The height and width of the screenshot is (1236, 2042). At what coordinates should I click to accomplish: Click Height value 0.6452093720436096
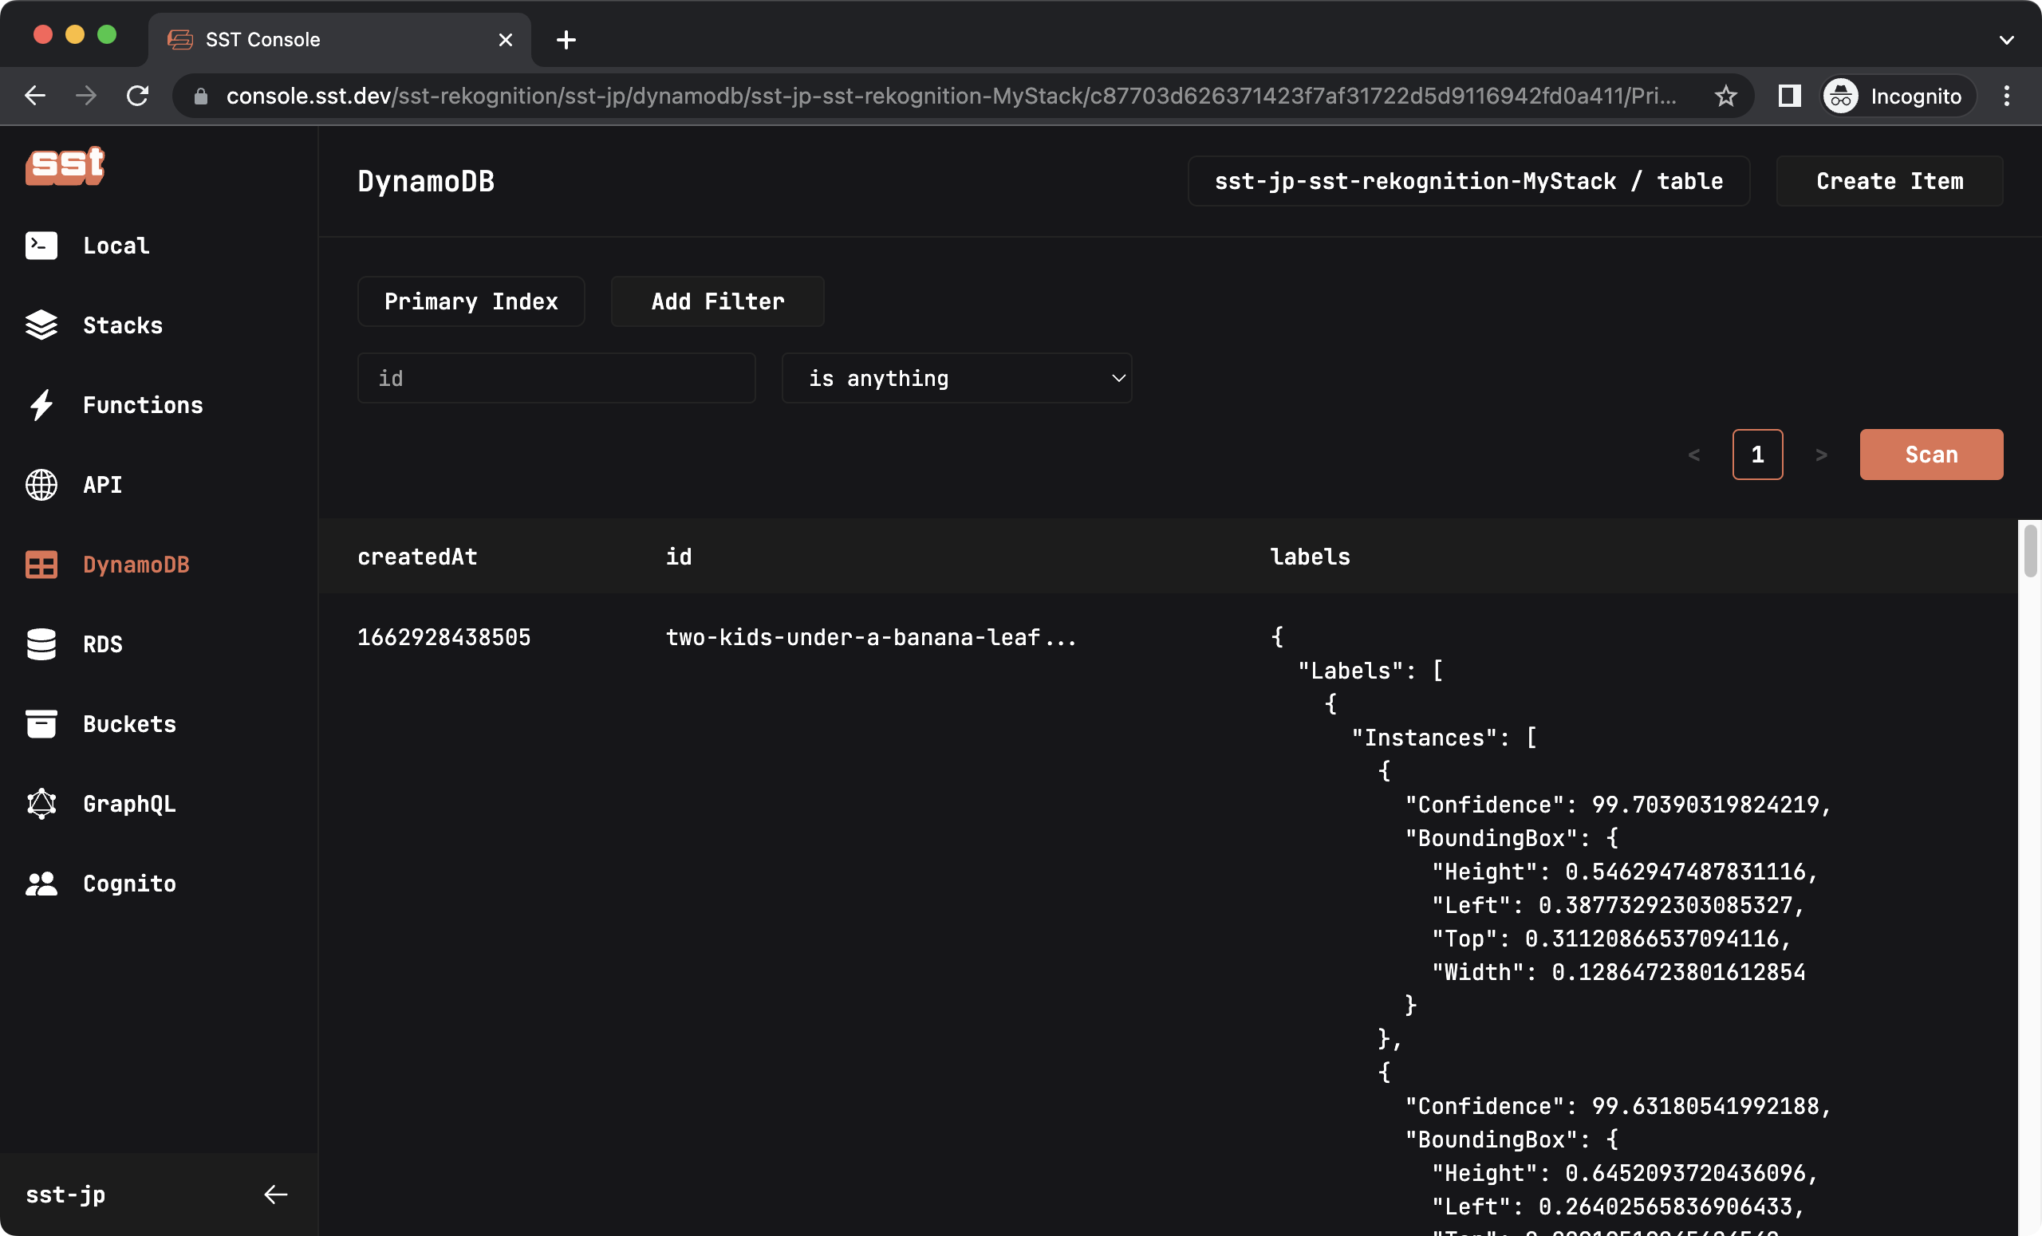tap(1685, 1173)
